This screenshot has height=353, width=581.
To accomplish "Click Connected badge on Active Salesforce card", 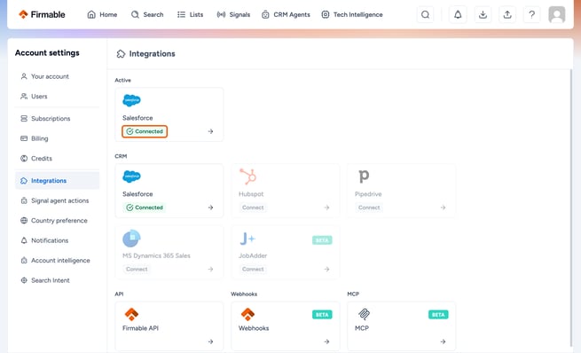I will point(145,131).
